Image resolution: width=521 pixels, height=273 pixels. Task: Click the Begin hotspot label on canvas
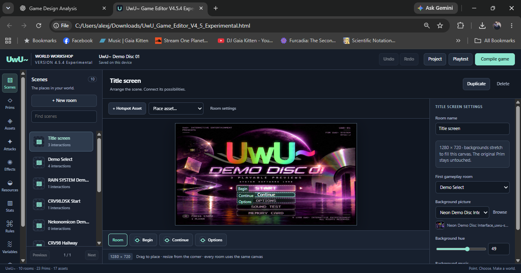point(243,189)
